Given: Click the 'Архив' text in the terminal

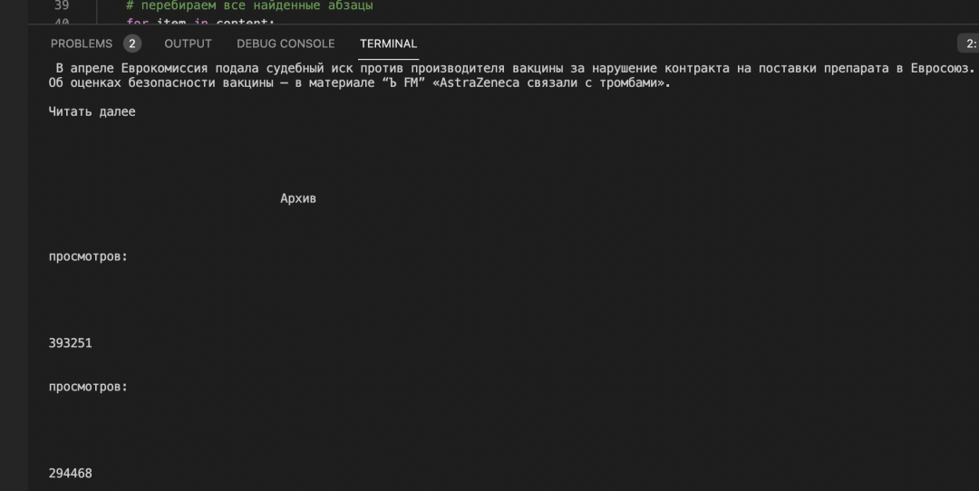Looking at the screenshot, I should [x=298, y=198].
